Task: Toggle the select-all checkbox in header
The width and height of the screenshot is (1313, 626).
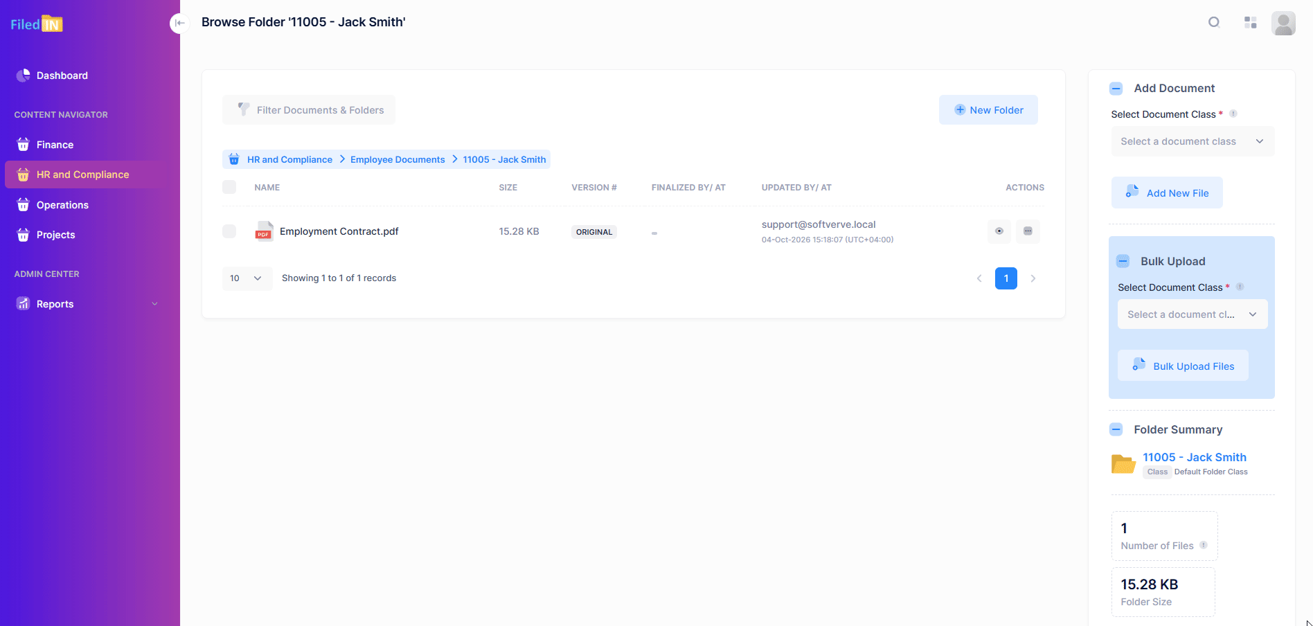Action: (x=229, y=187)
